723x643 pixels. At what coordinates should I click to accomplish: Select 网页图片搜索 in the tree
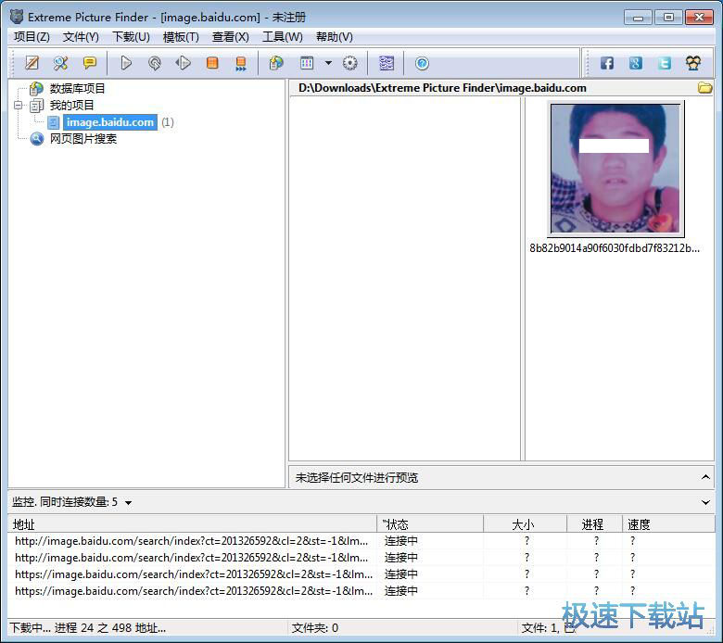tap(82, 139)
